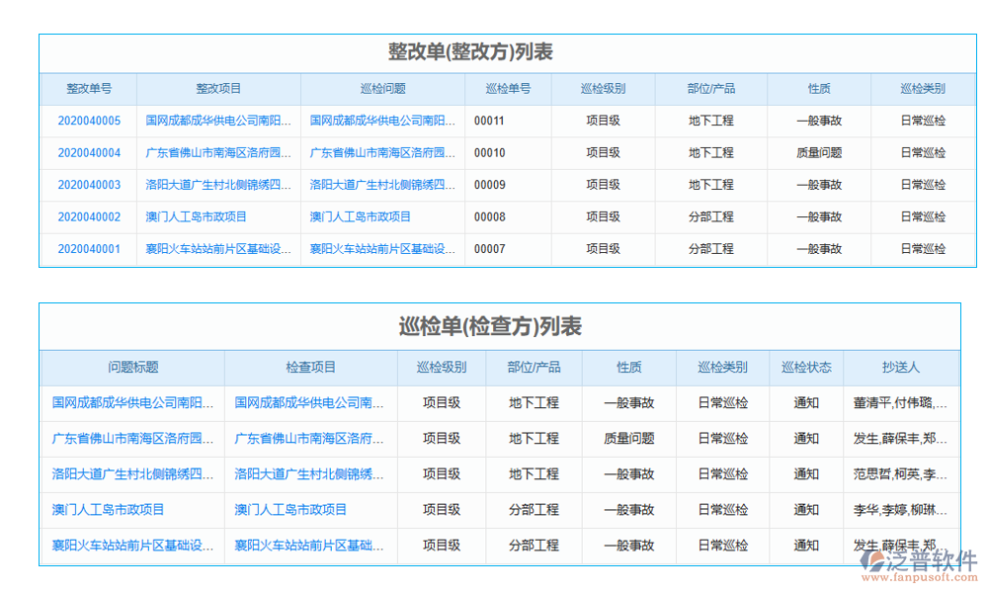Click 质量问题 nature cell of 2020040004 row
Image resolution: width=988 pixels, height=593 pixels.
point(819,153)
